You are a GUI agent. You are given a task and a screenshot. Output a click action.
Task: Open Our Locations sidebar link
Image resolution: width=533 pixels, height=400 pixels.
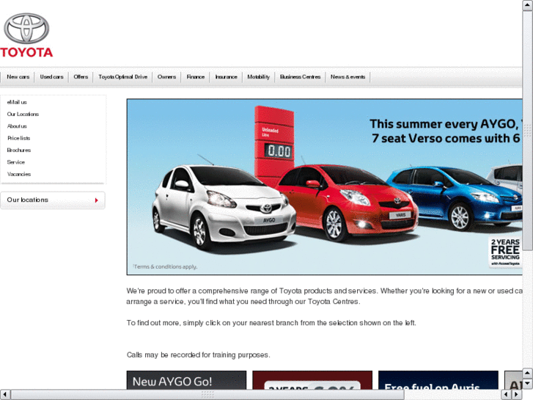click(x=23, y=114)
